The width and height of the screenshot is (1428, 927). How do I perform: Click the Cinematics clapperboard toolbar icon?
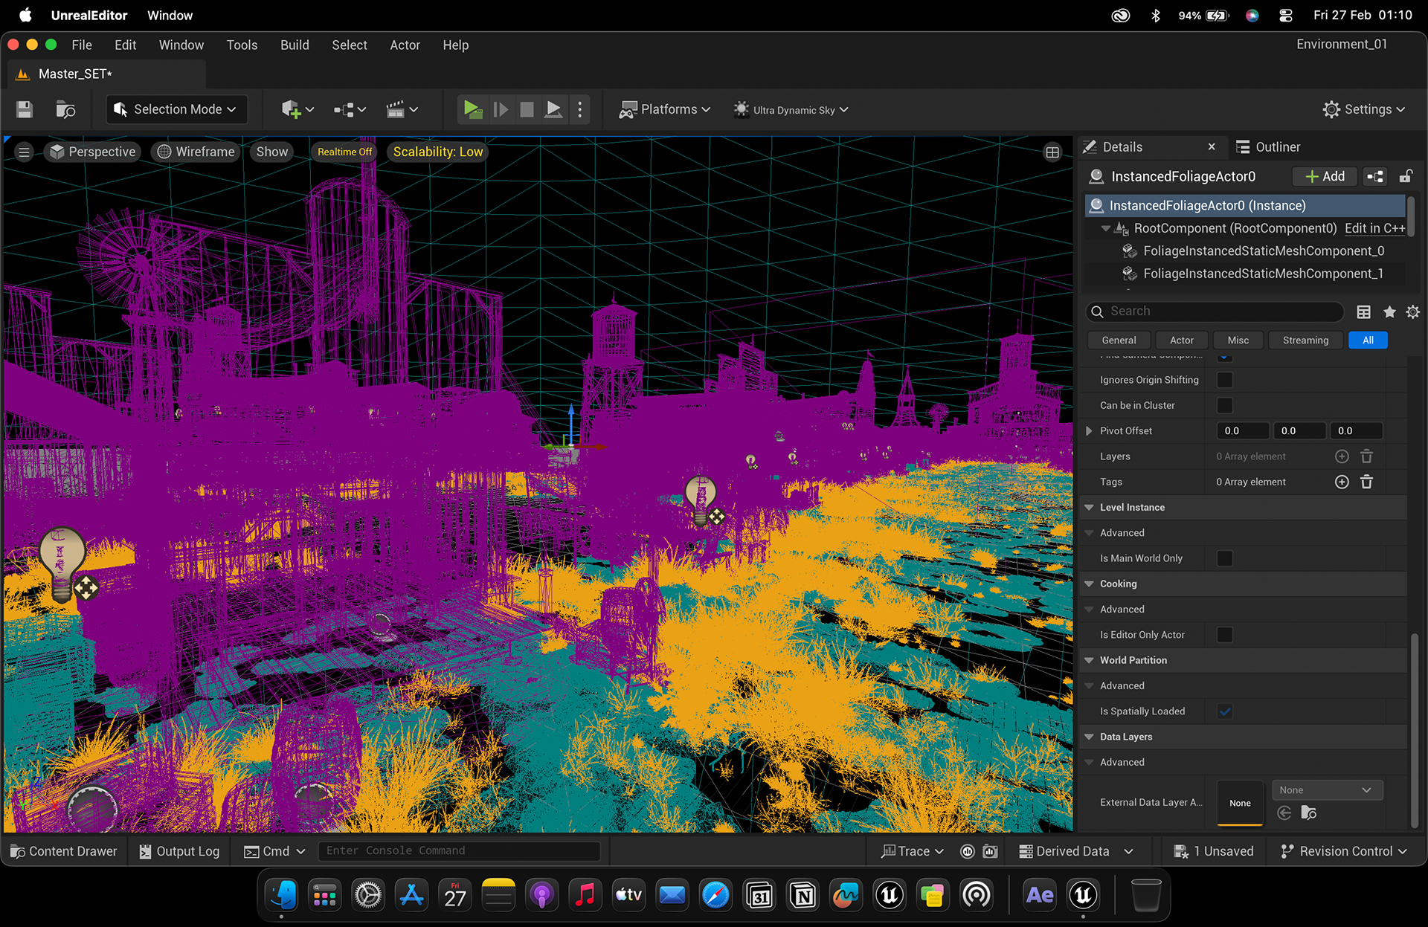(x=402, y=109)
